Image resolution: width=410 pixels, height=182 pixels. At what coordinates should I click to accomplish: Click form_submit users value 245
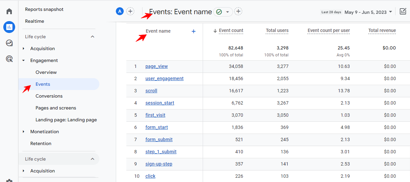click(x=285, y=139)
